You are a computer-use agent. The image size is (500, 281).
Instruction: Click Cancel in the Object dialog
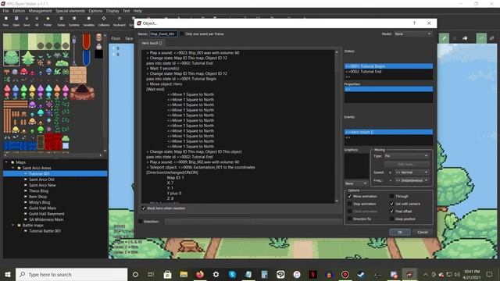423,233
